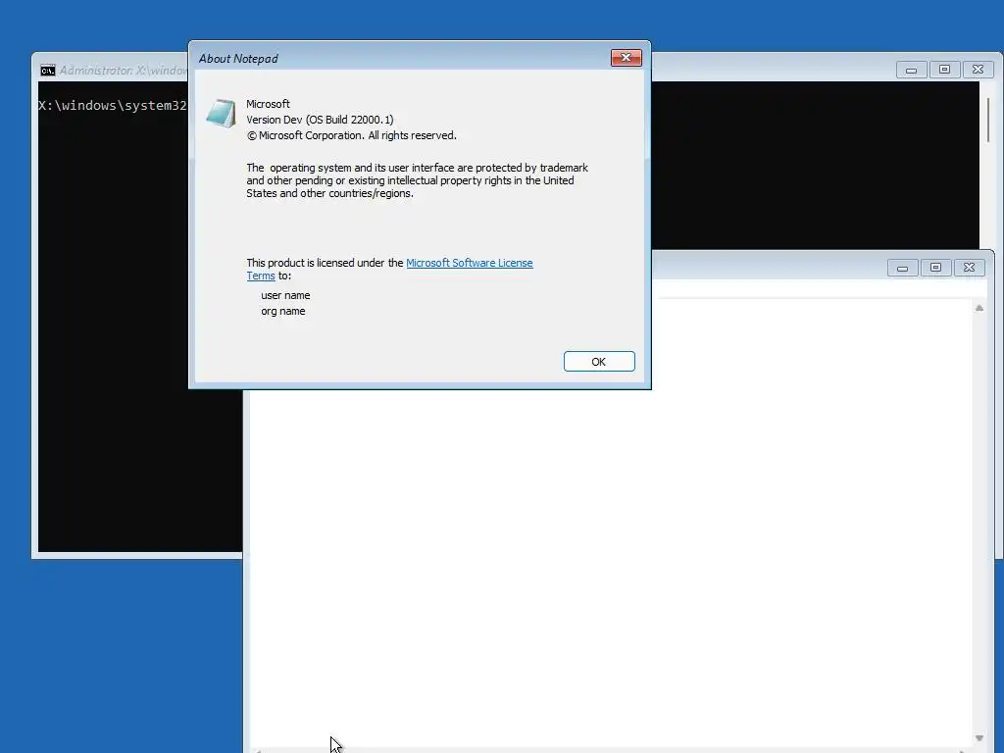Screen dimensions: 1004x753
Task: Click the X:\windows\system32 prompt text
Action: pos(113,106)
